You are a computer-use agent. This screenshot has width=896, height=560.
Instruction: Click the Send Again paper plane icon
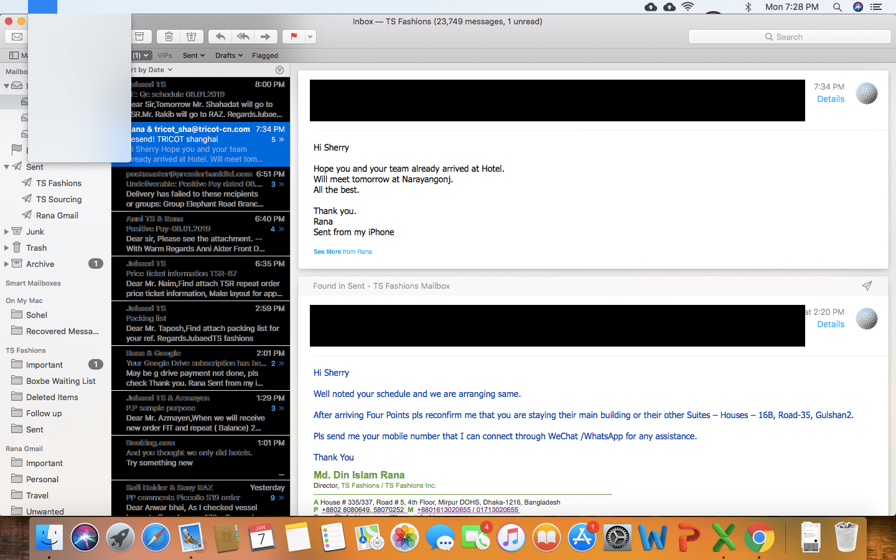tap(867, 286)
